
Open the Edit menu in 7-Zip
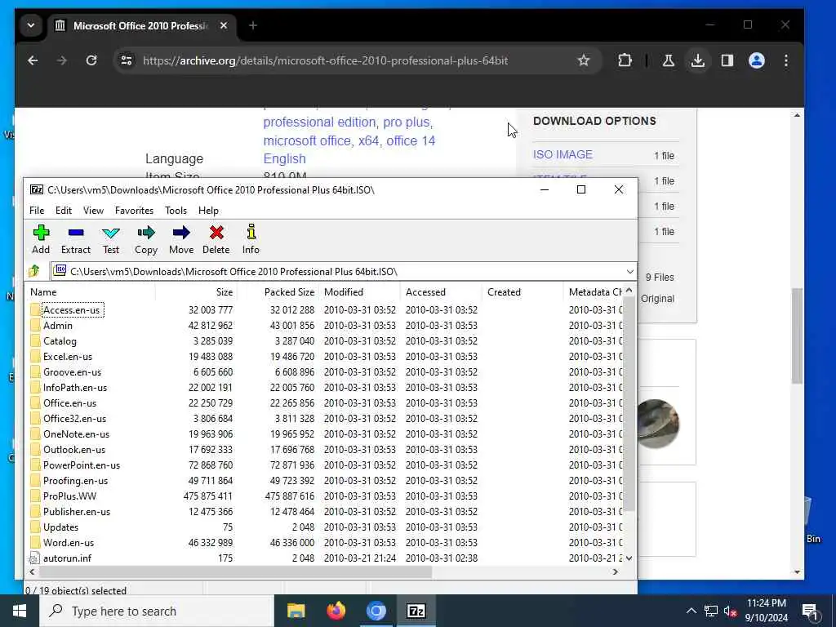pyautogui.click(x=64, y=211)
